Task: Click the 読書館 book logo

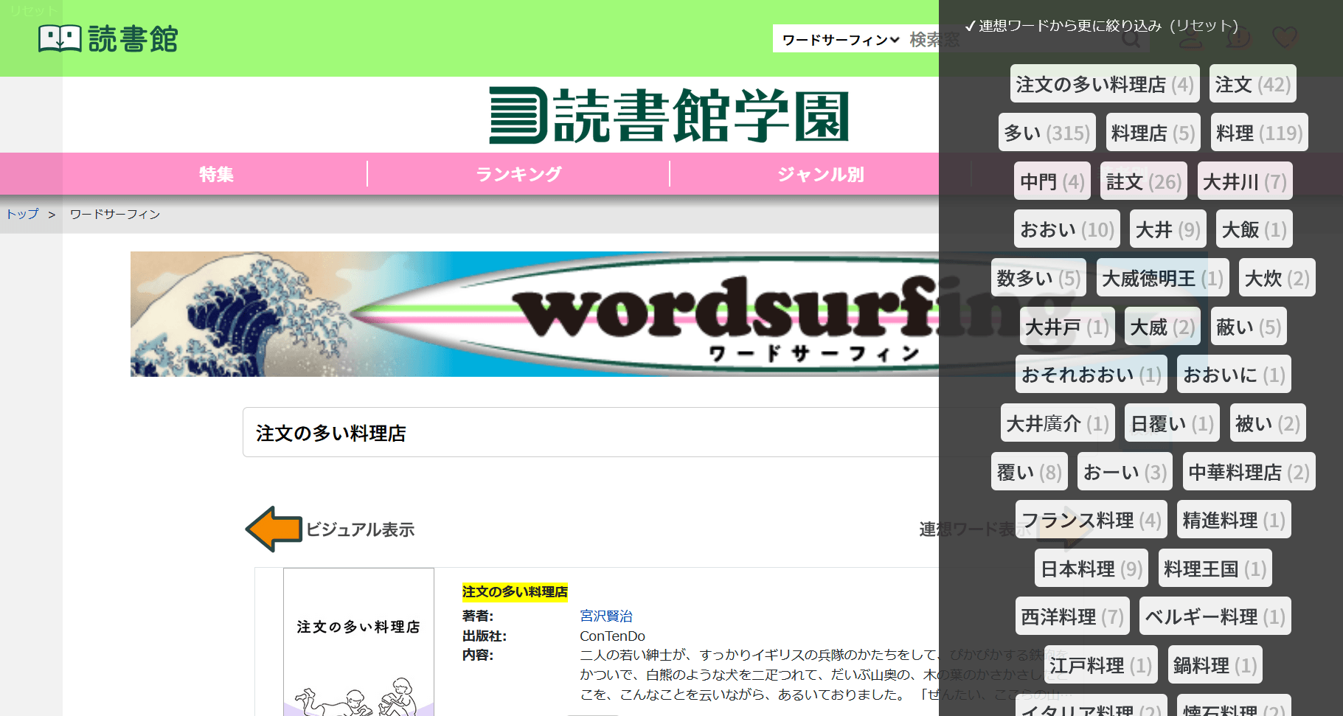Action: [62, 38]
